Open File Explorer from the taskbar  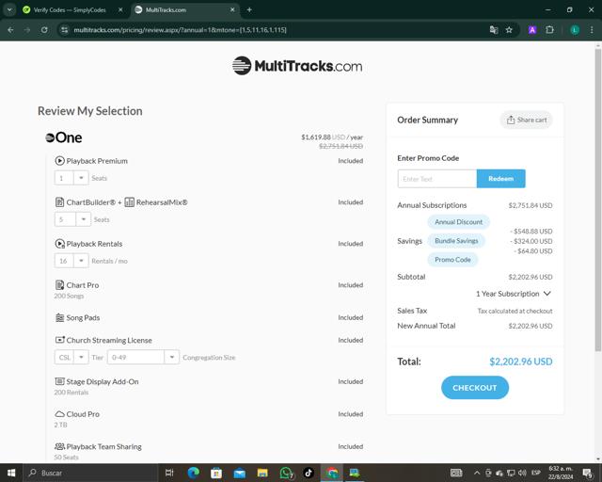pyautogui.click(x=262, y=473)
